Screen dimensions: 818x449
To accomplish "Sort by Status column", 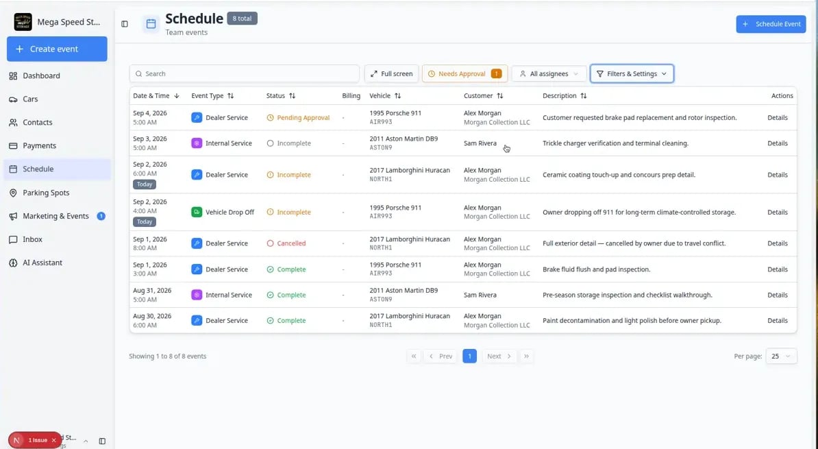I will tap(281, 95).
